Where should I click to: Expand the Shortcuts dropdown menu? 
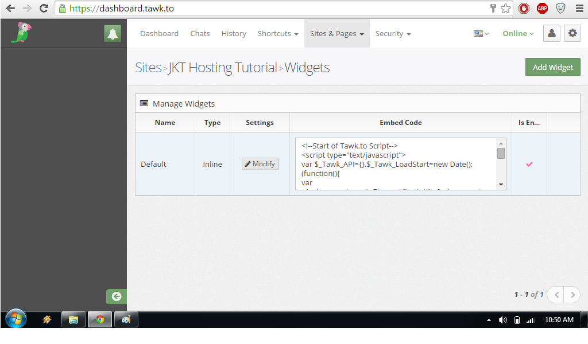[278, 34]
